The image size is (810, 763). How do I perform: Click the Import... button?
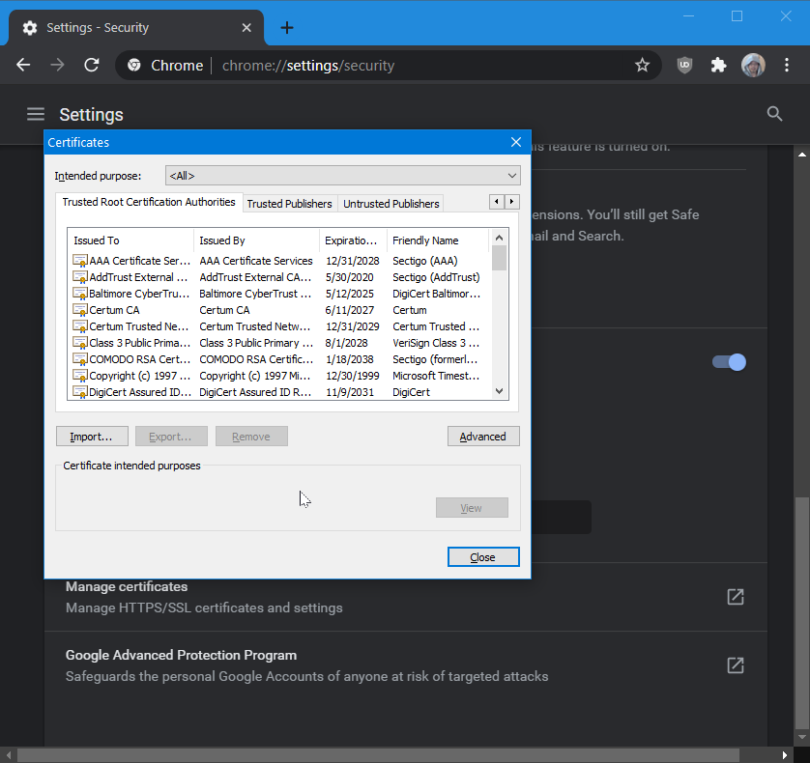(92, 437)
